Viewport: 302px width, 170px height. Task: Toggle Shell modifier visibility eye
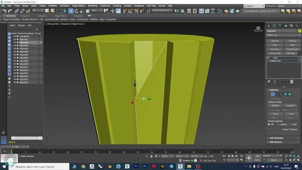point(268,58)
